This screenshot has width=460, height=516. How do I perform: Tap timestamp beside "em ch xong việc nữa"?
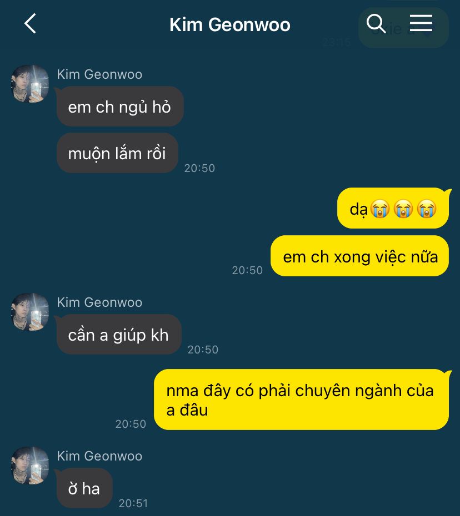pos(247,270)
